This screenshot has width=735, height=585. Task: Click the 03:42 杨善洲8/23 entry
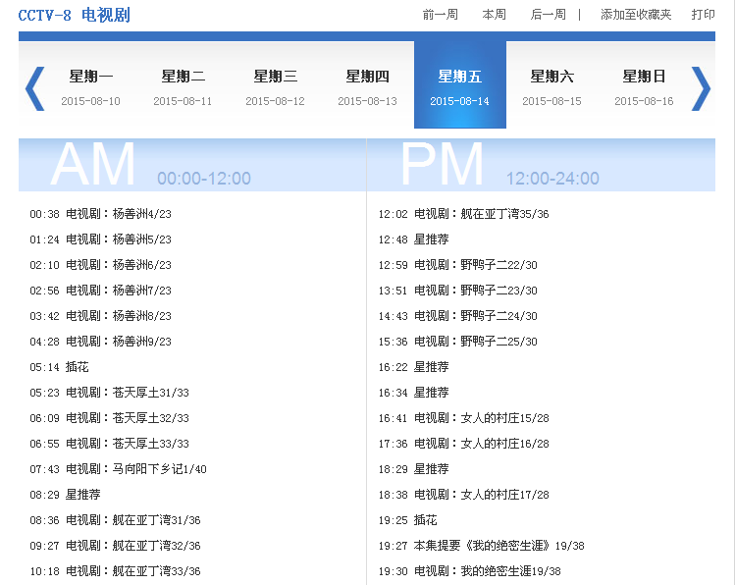pos(100,315)
